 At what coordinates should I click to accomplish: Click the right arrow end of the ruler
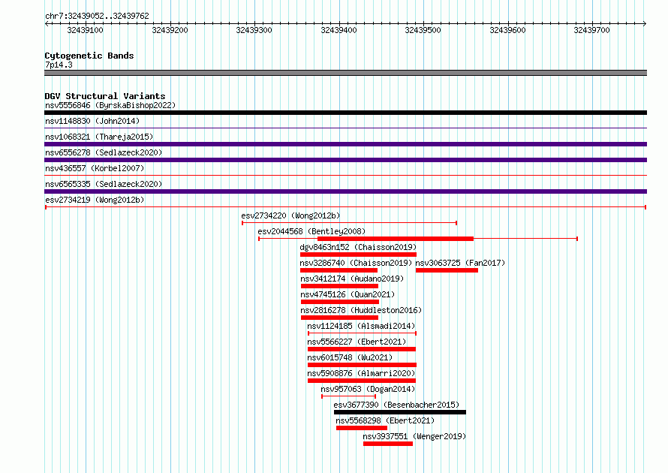645,24
